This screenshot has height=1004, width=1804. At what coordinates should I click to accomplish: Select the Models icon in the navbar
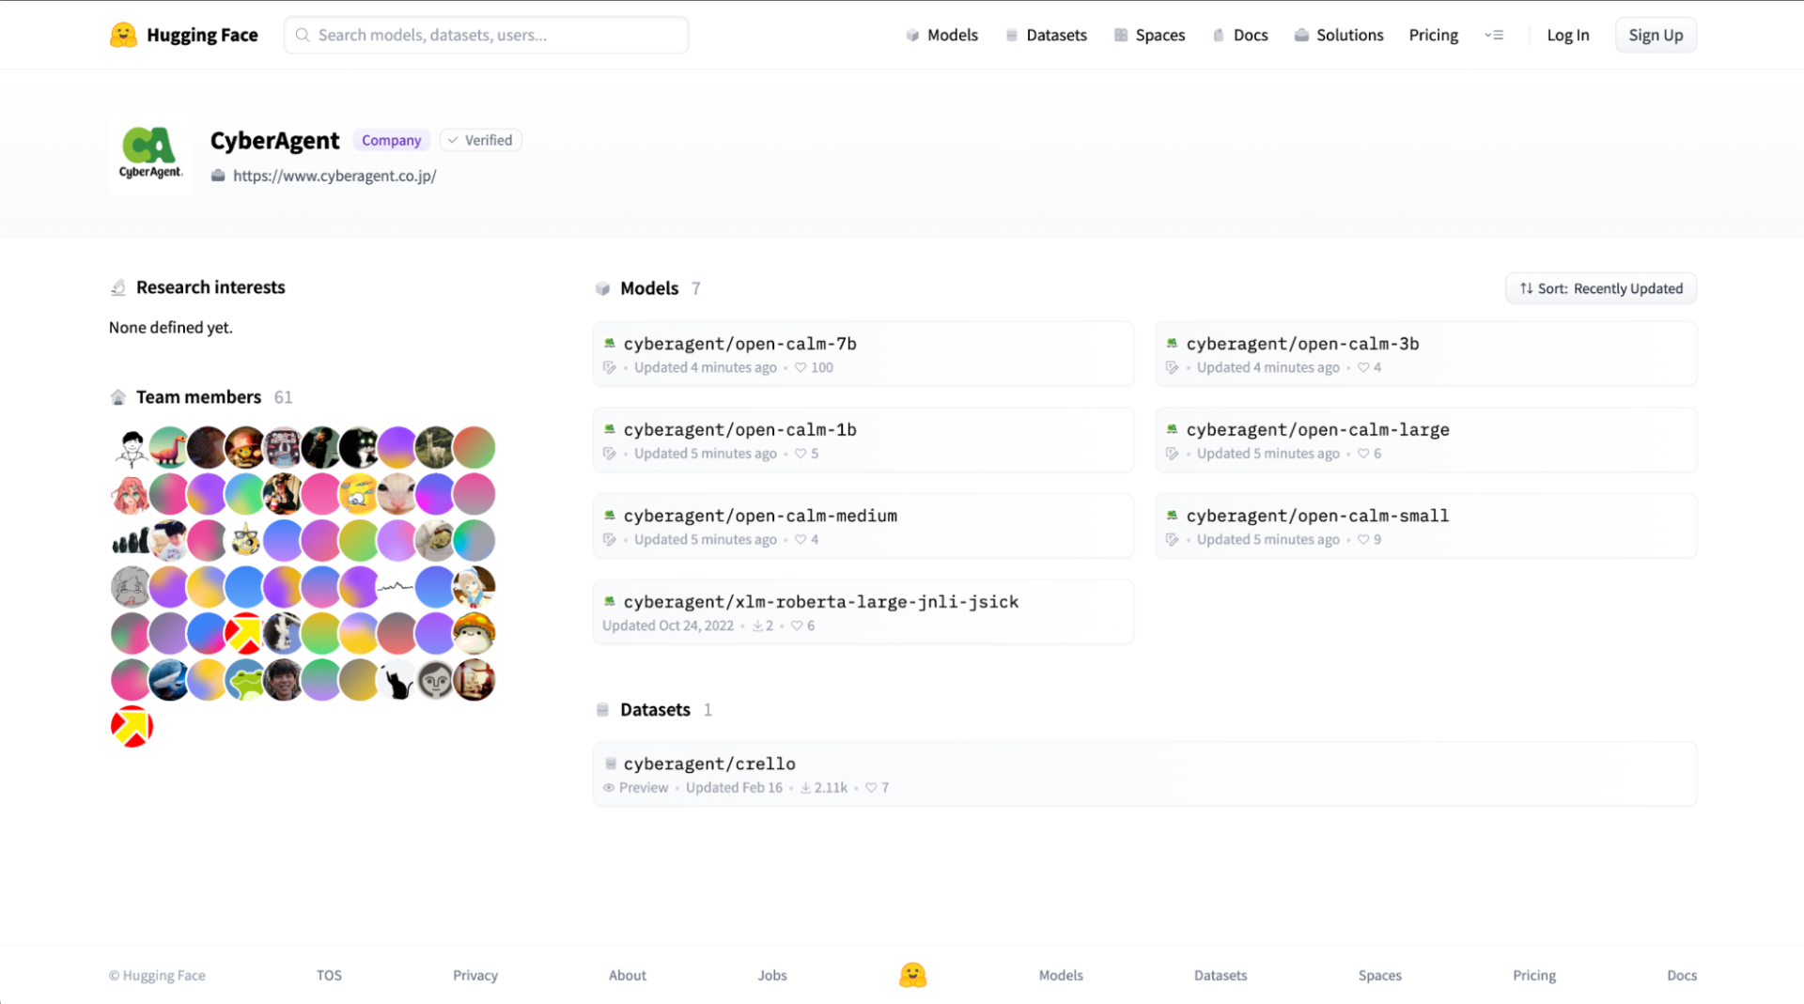(x=912, y=35)
